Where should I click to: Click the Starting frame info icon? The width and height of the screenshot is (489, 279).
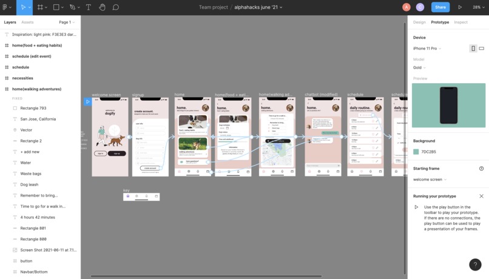(x=481, y=169)
